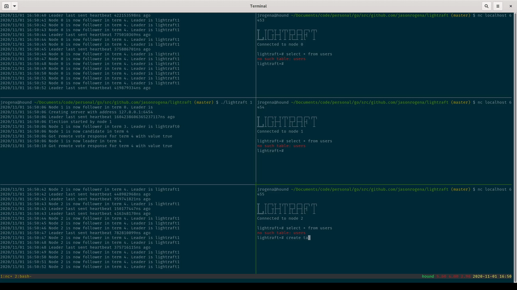Click 'Leader last sent heartbeat 375716115ns ago' line
This screenshot has width=517, height=290.
pyautogui.click(x=75, y=247)
